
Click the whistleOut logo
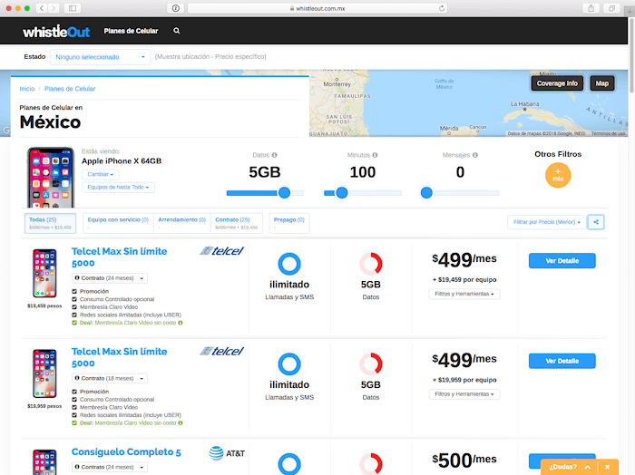pyautogui.click(x=56, y=31)
